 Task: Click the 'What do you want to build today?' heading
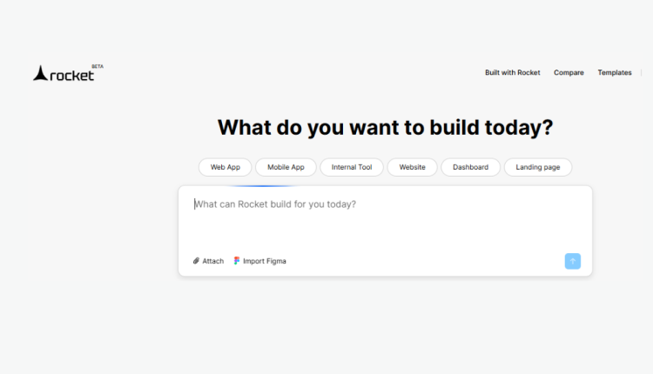pos(385,127)
